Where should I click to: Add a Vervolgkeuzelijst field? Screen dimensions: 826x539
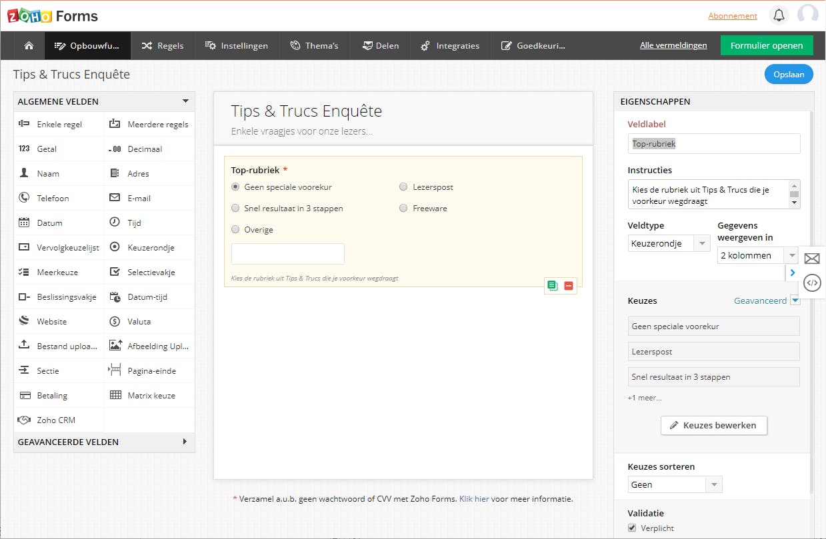pyautogui.click(x=59, y=247)
